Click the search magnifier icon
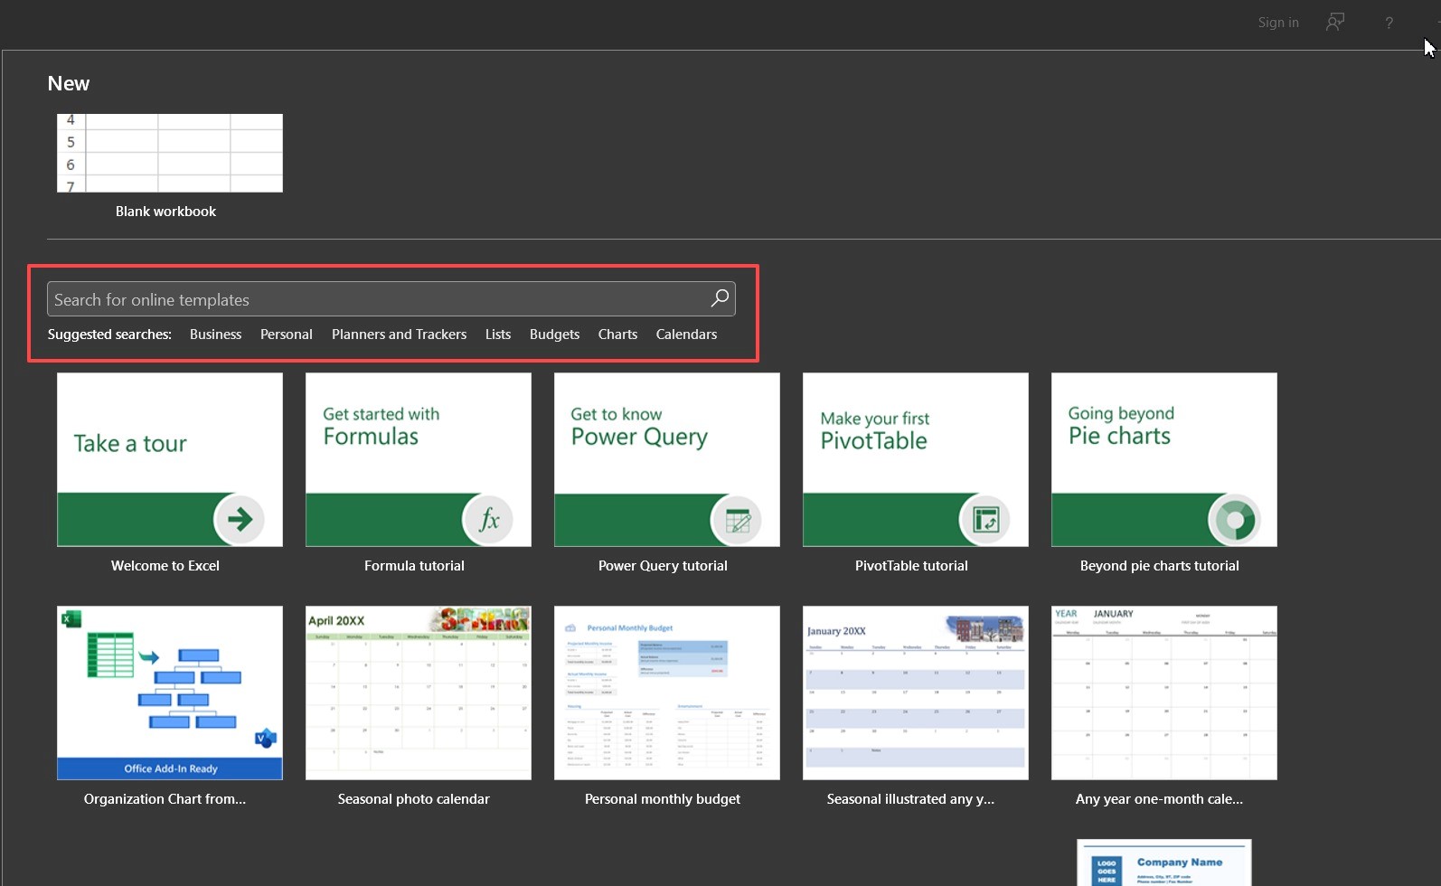1441x886 pixels. click(720, 298)
